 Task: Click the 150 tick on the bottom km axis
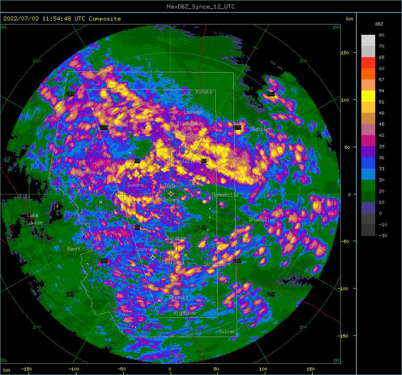click(x=310, y=369)
